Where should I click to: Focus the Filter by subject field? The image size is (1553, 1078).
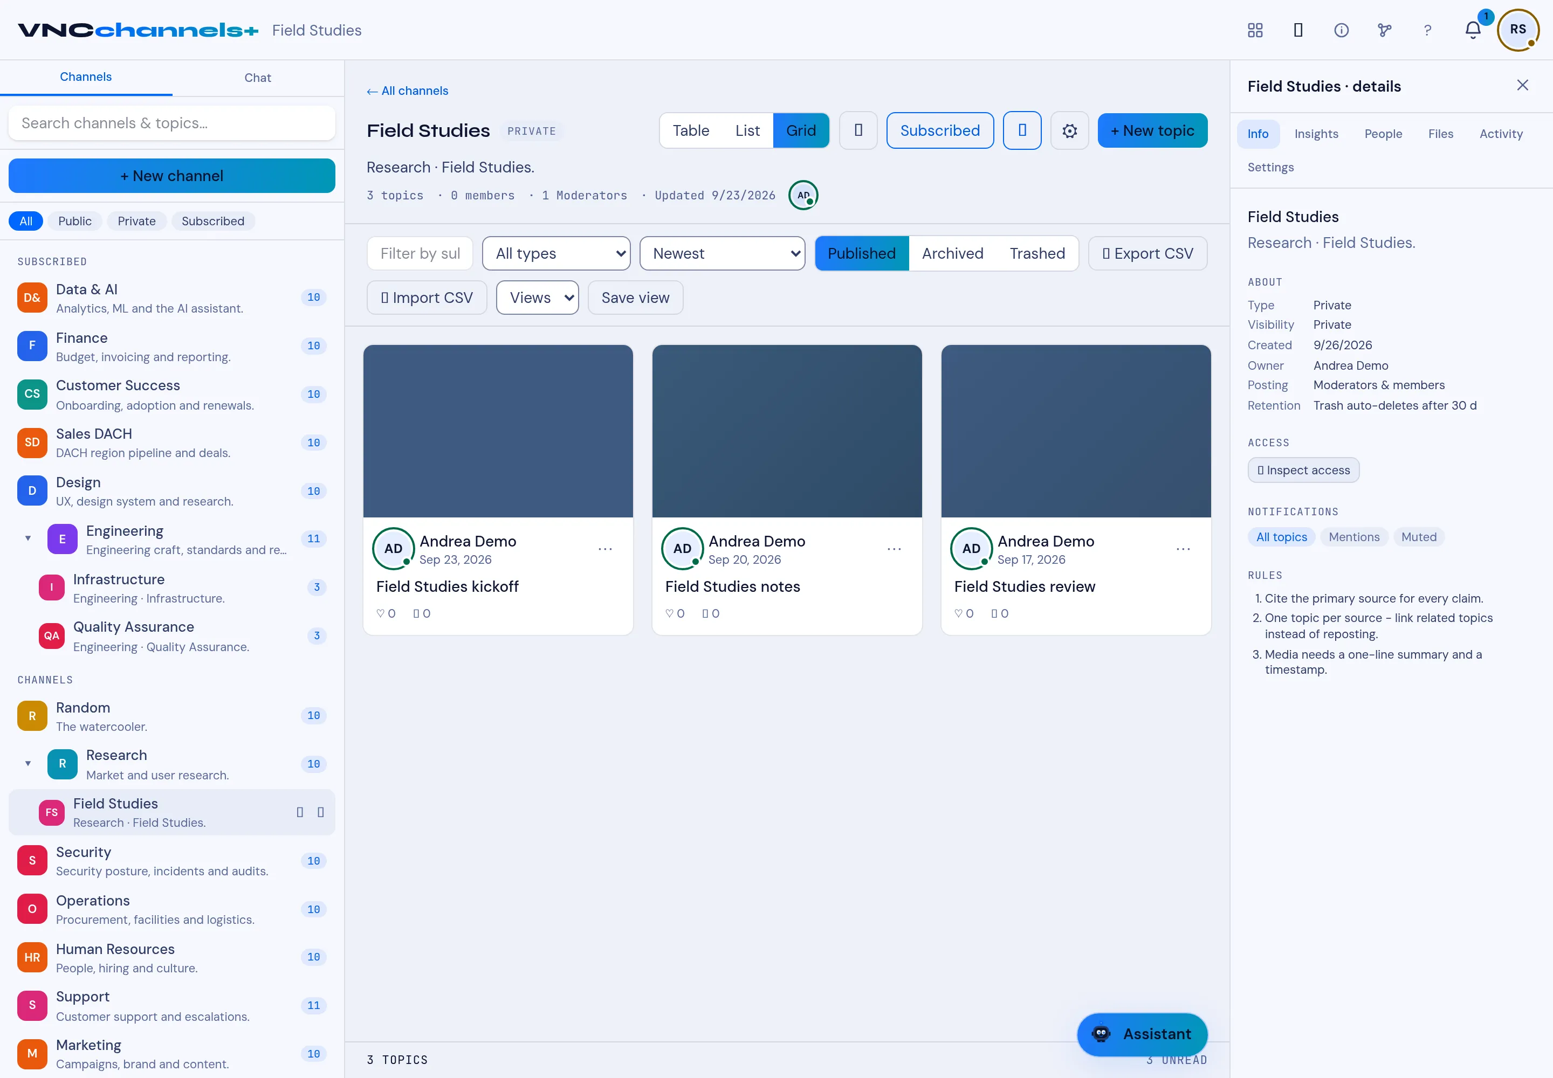coord(420,253)
